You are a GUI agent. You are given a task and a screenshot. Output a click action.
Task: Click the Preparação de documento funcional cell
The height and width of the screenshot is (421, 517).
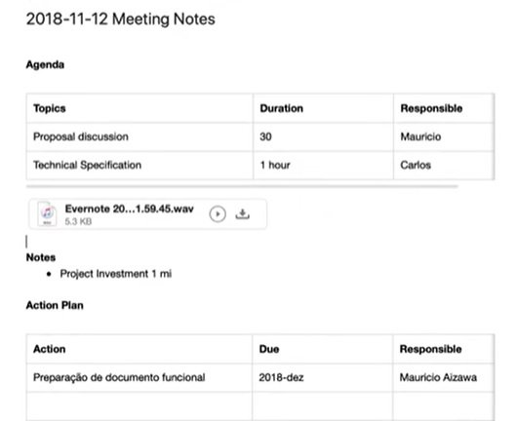pos(139,377)
